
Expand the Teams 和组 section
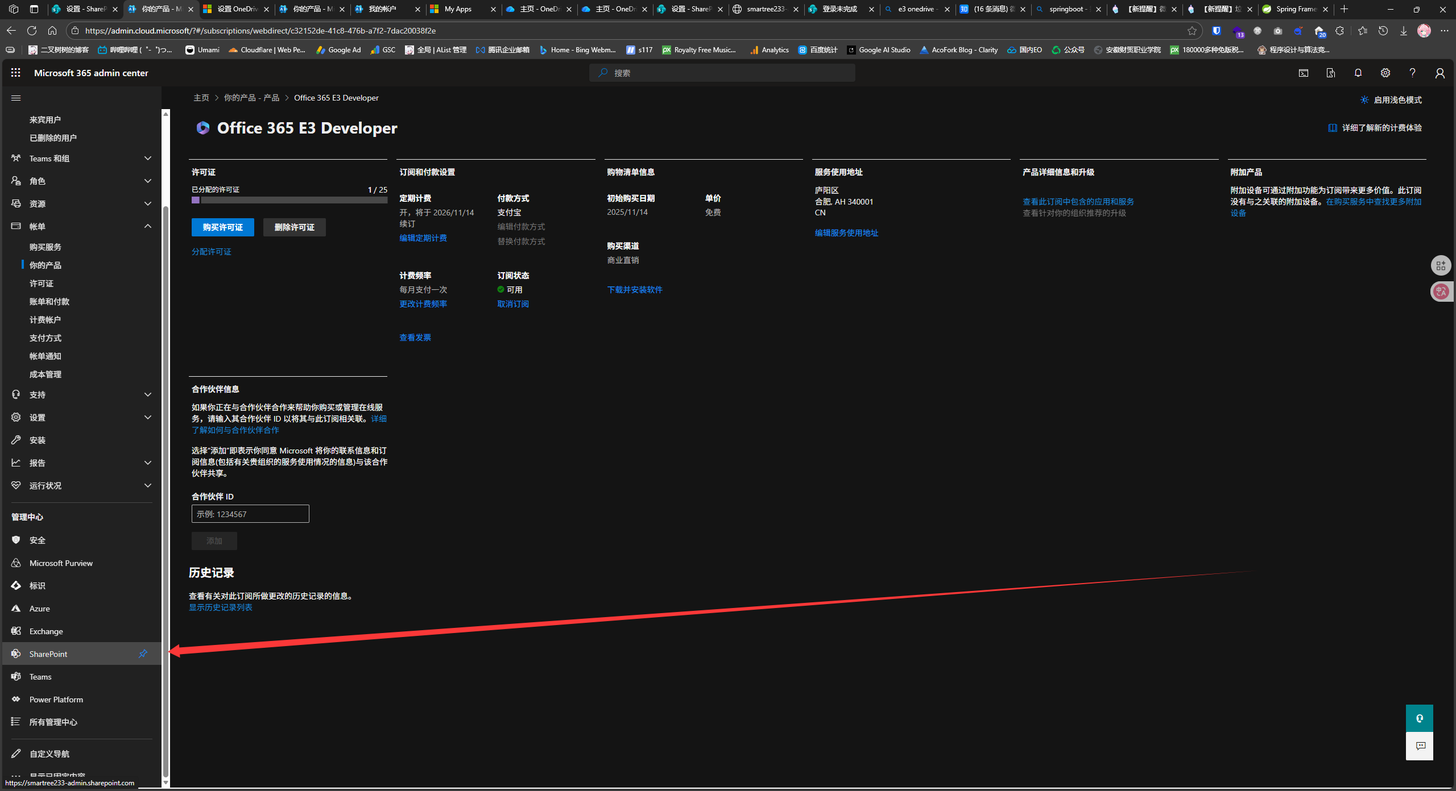(x=147, y=159)
